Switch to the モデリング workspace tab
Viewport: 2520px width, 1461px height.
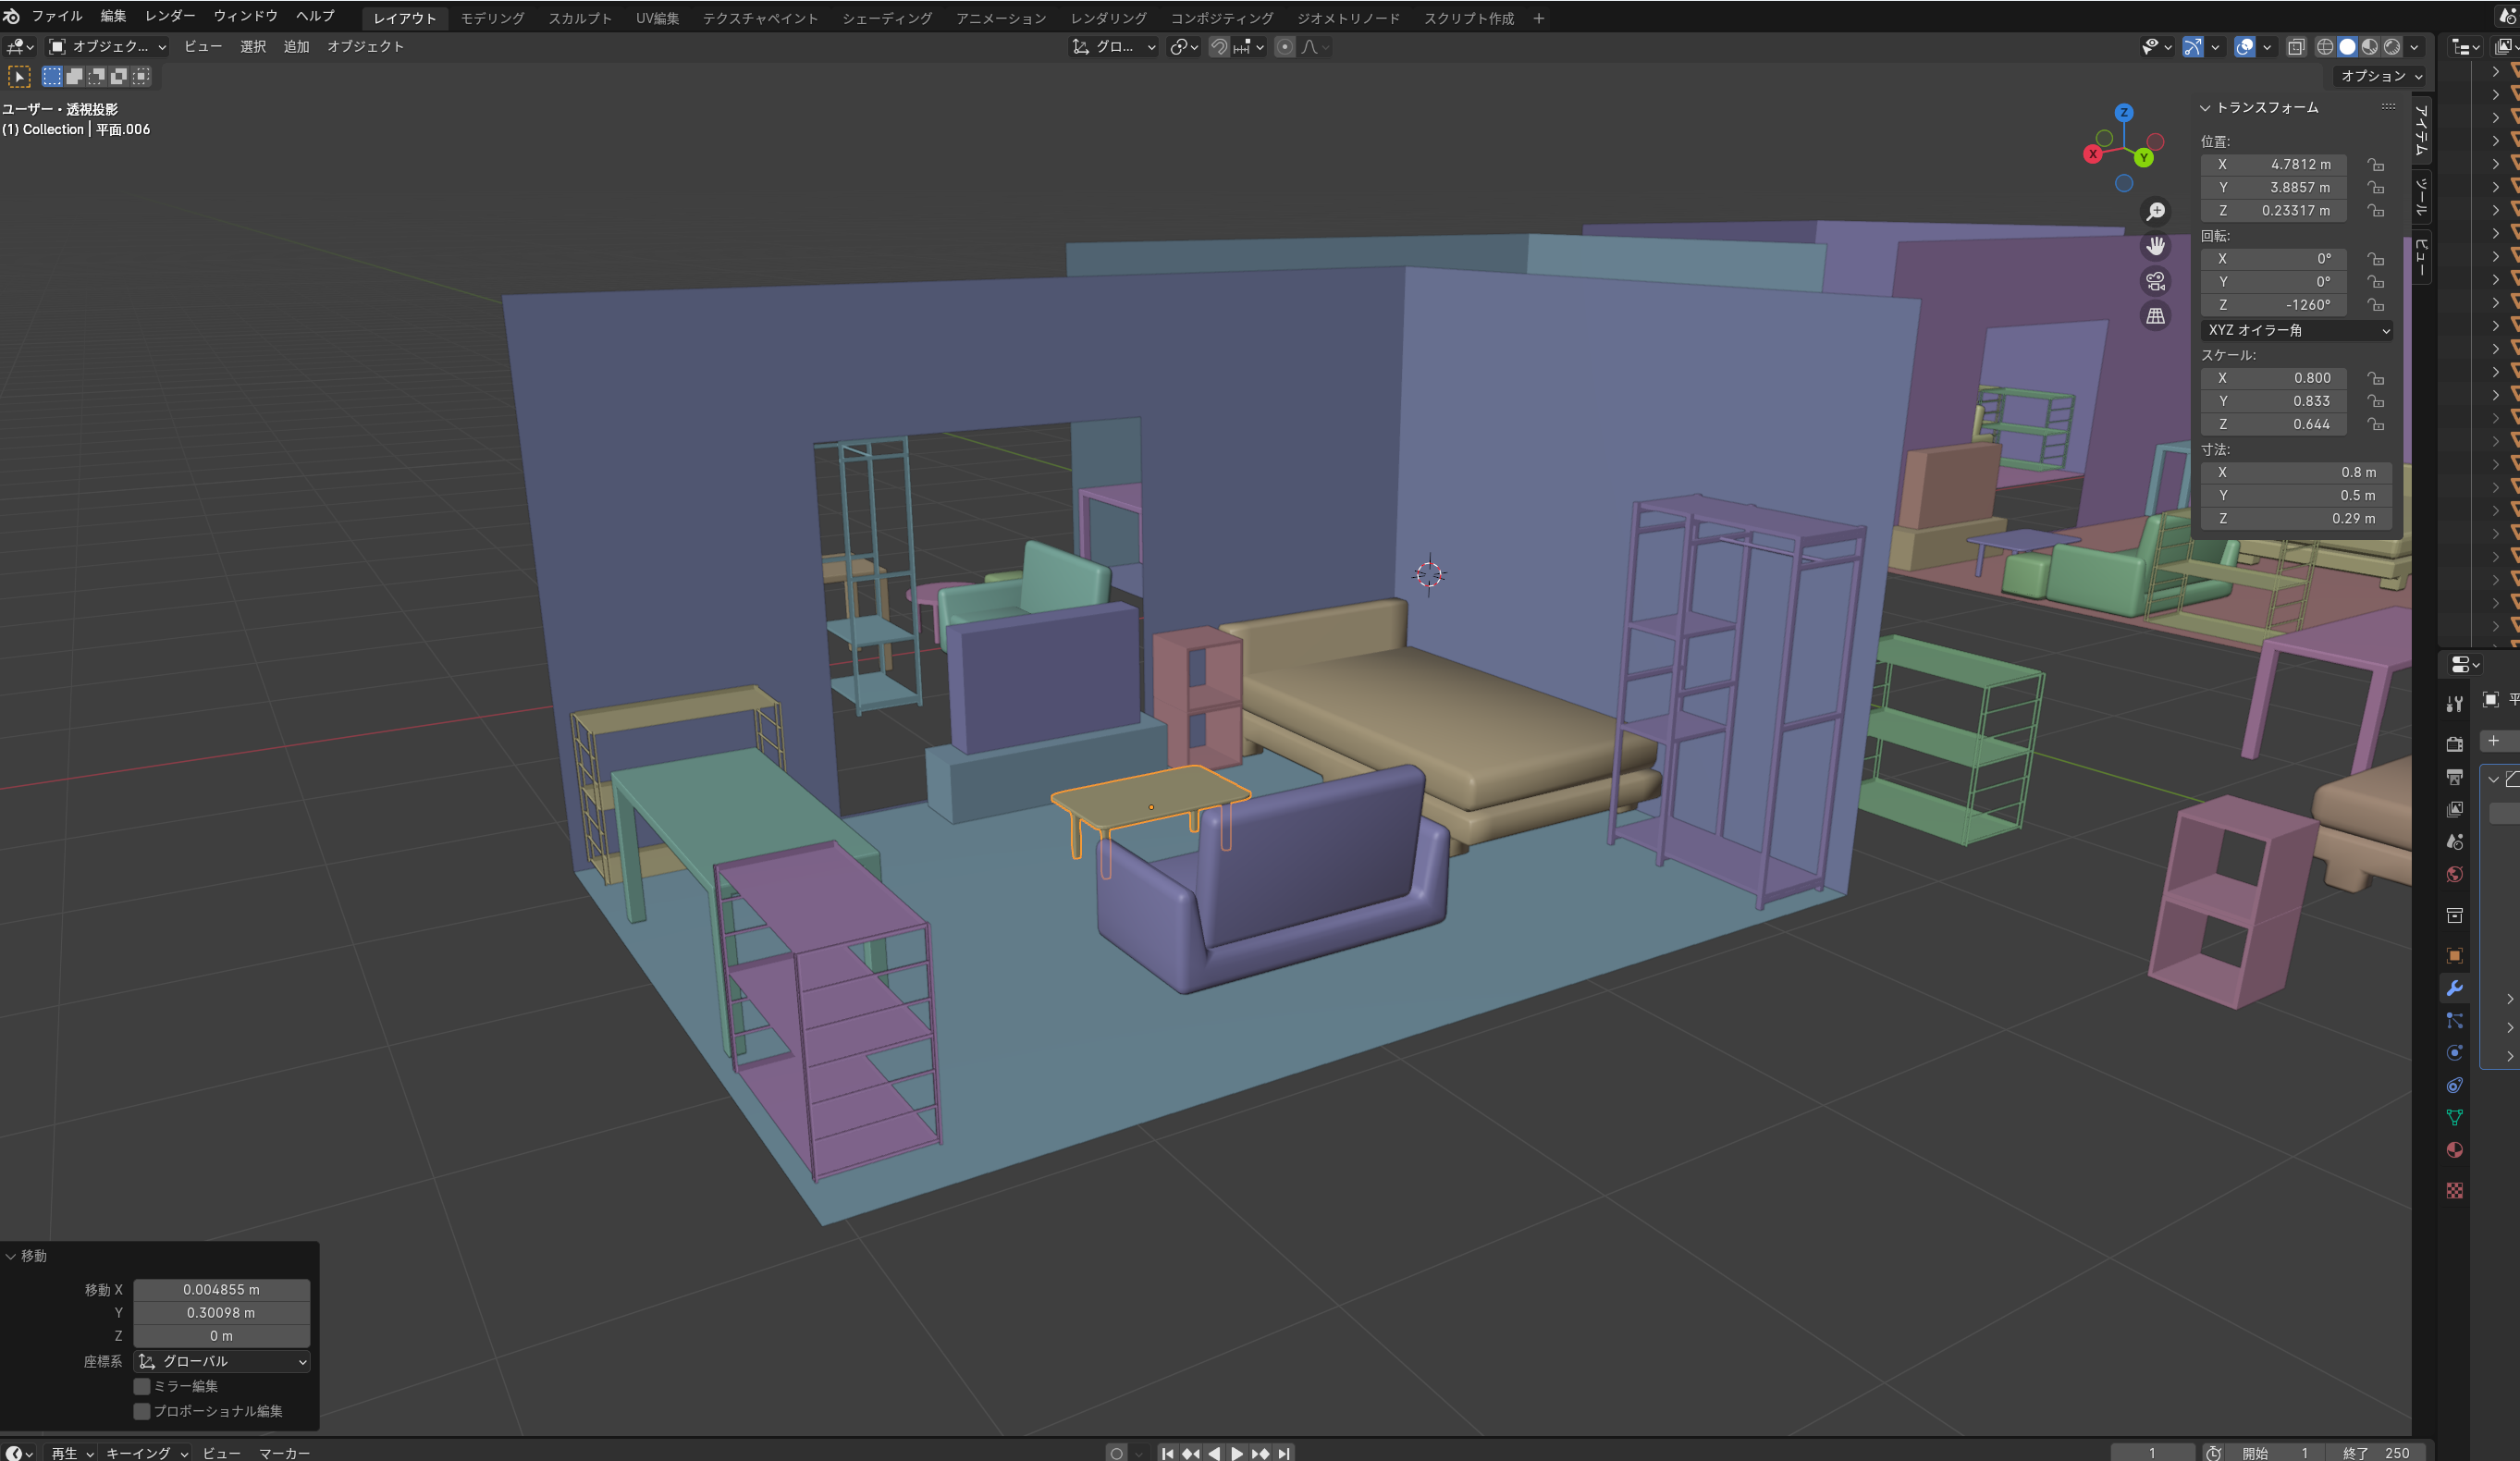pos(492,18)
